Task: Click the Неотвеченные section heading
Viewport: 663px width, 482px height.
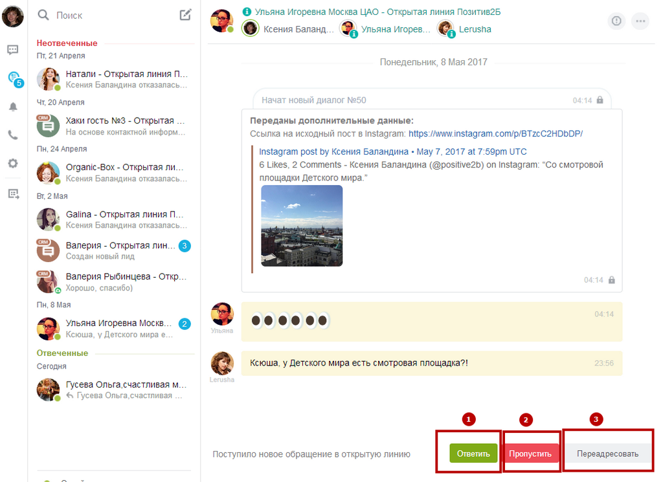Action: (x=67, y=43)
